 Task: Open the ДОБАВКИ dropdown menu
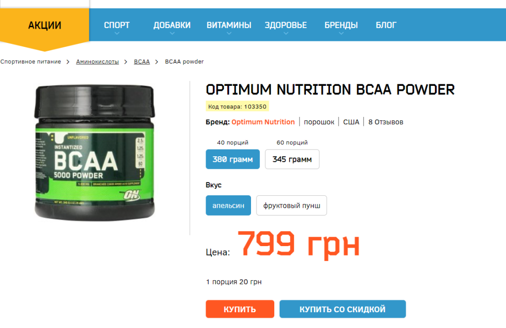coord(172,25)
